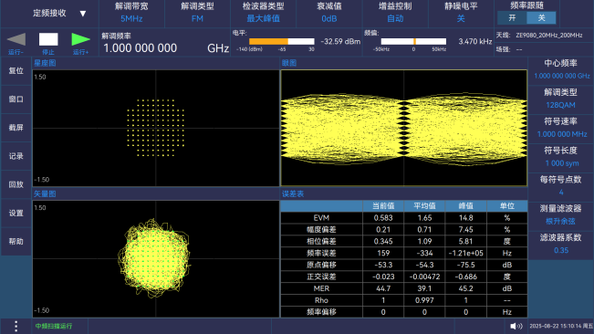Click the white stop button
This screenshot has height=334, width=594.
[48, 39]
